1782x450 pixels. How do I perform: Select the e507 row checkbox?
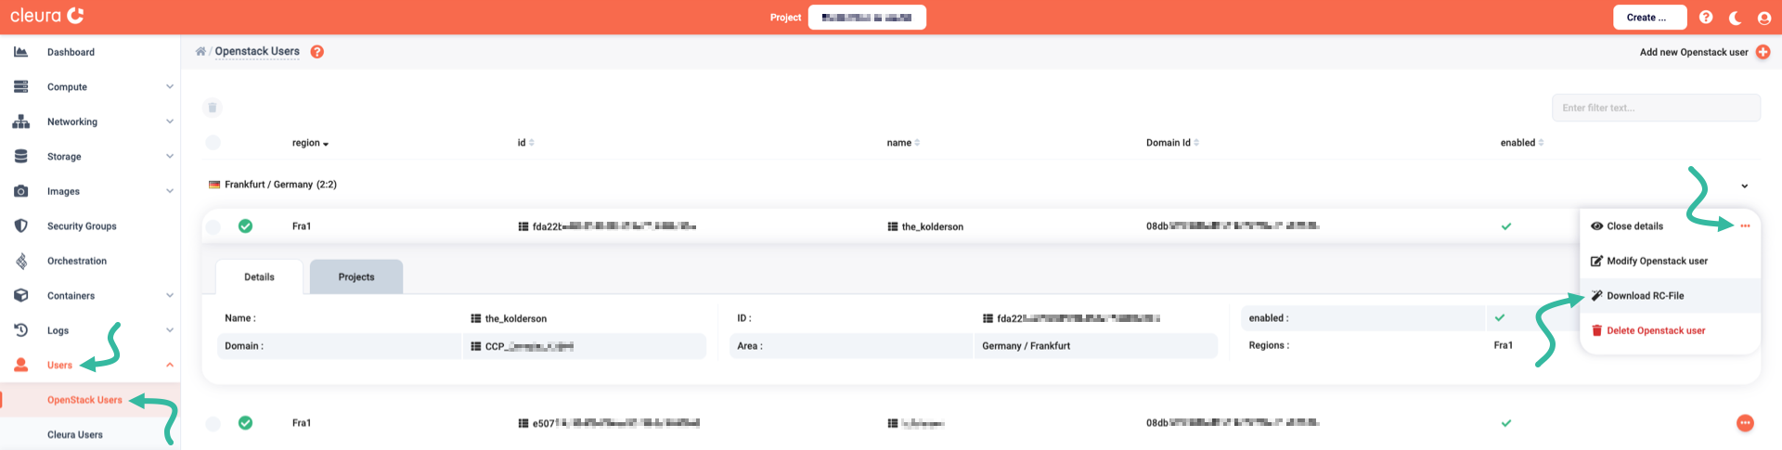pos(213,423)
